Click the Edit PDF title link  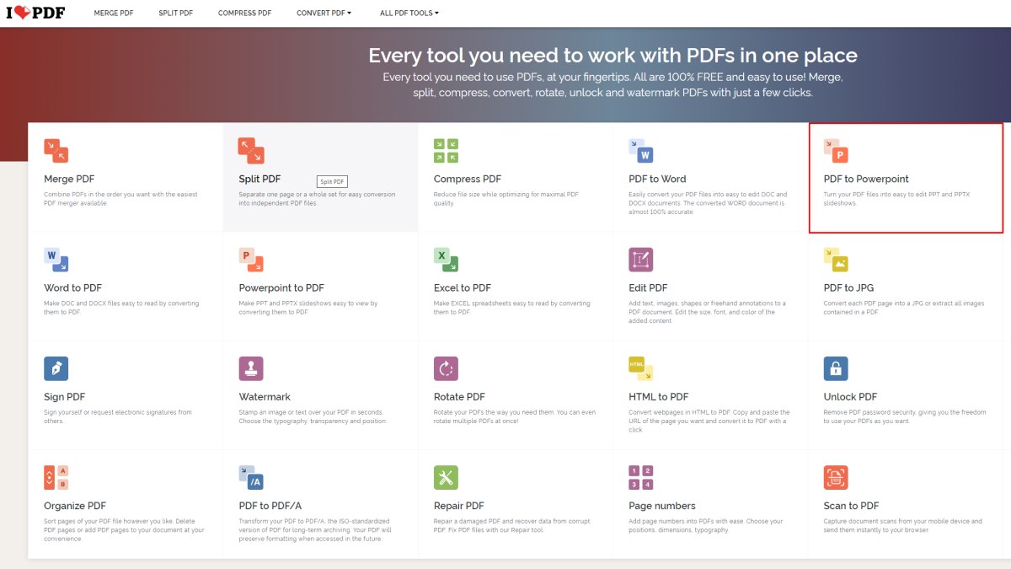click(x=648, y=287)
